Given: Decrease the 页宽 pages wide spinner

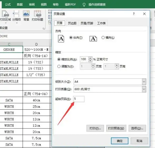Looking at the screenshot, I should [x=93, y=68].
